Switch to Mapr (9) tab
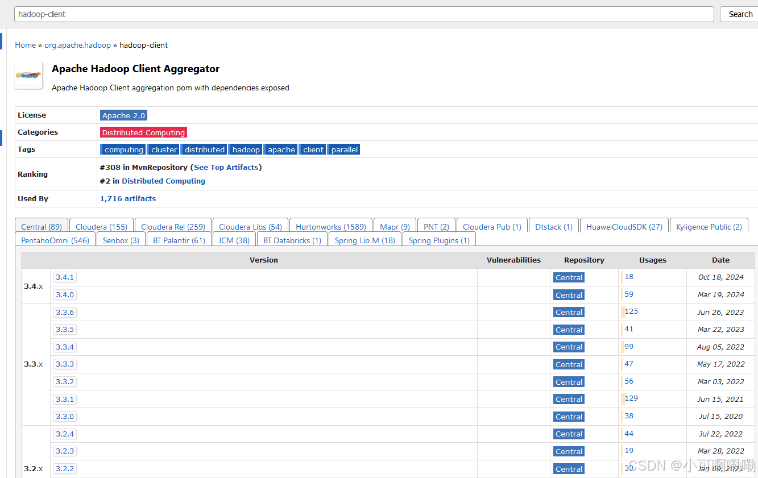The height and width of the screenshot is (478, 758). coord(395,227)
